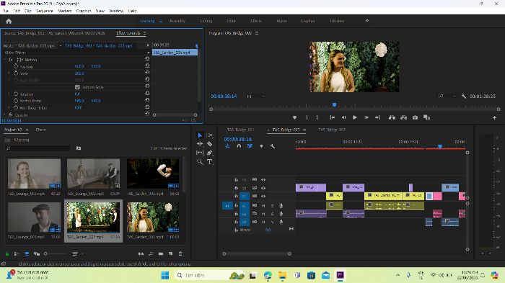Open the Markers menu
This screenshot has height=283, width=505.
tap(64, 11)
